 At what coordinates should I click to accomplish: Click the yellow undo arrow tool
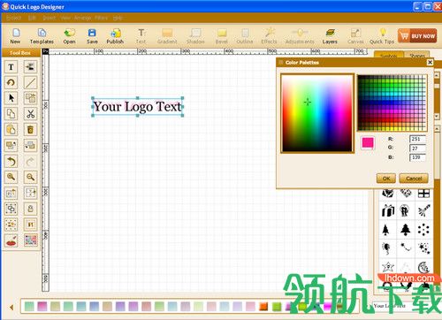pyautogui.click(x=11, y=161)
